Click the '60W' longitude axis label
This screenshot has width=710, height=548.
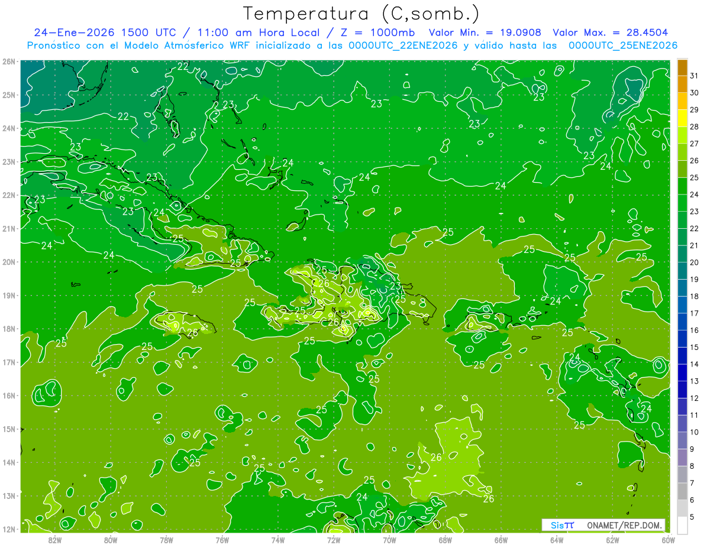pyautogui.click(x=668, y=539)
